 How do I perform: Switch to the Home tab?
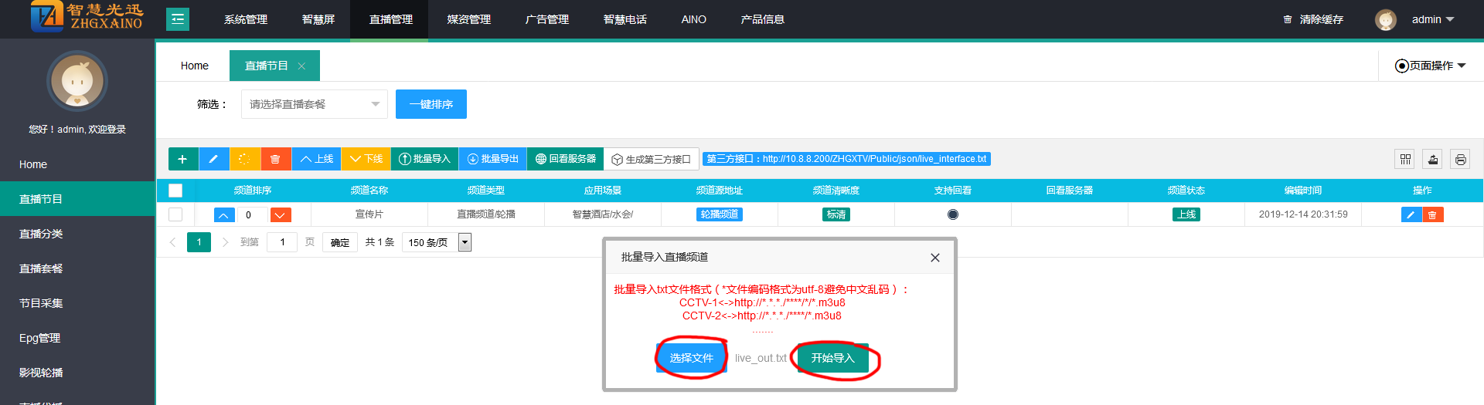tap(194, 66)
